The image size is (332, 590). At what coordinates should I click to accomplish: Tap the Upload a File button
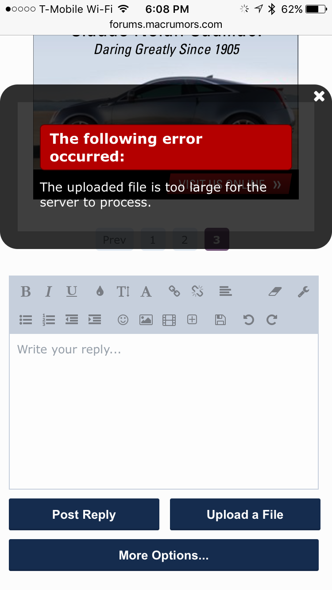[x=245, y=514]
